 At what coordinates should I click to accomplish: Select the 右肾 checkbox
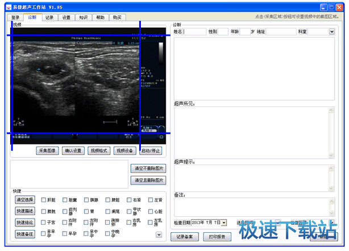pyautogui.click(x=129, y=200)
